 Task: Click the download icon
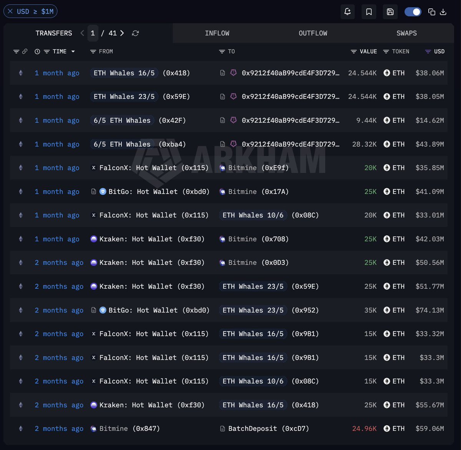click(443, 12)
